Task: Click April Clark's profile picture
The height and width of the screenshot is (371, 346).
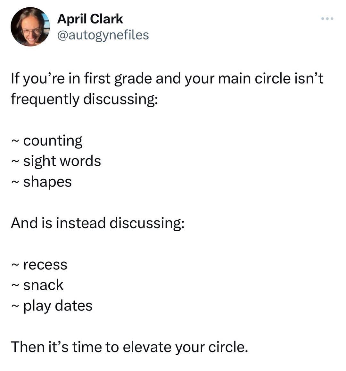Action: pyautogui.click(x=30, y=27)
